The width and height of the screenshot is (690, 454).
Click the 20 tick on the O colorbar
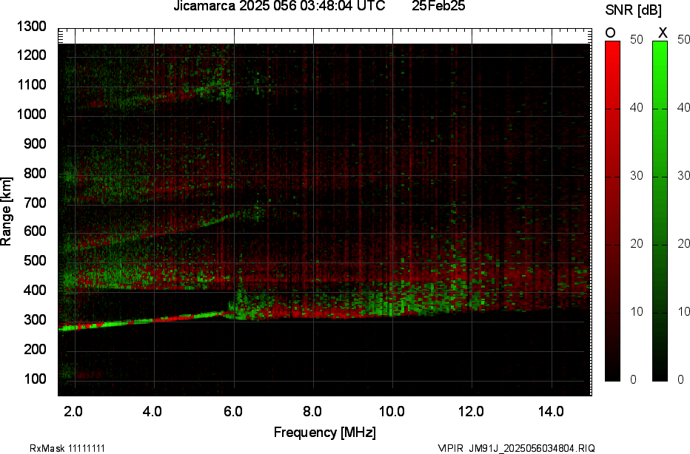[x=636, y=244]
